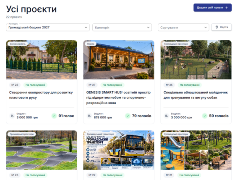Click the № 27 project number badge
This screenshot has height=180, width=235.
92,85
